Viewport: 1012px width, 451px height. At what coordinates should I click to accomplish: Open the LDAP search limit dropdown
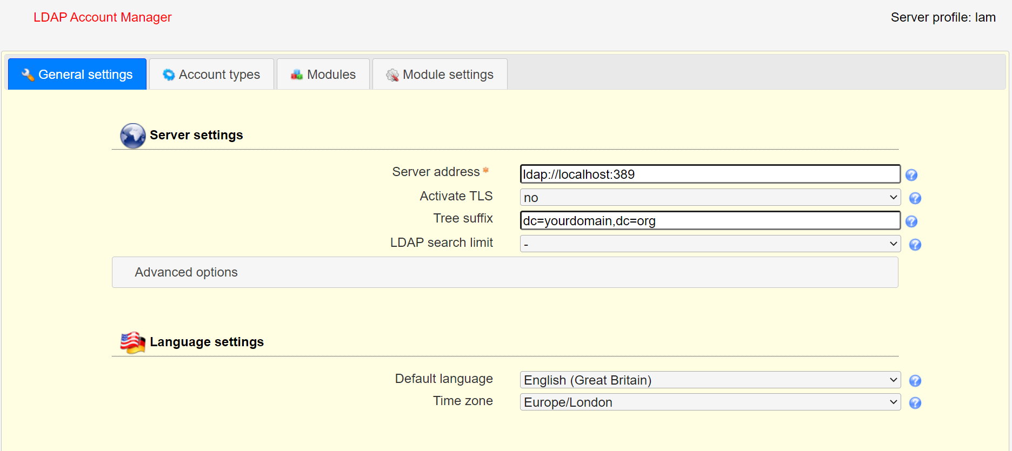[710, 244]
